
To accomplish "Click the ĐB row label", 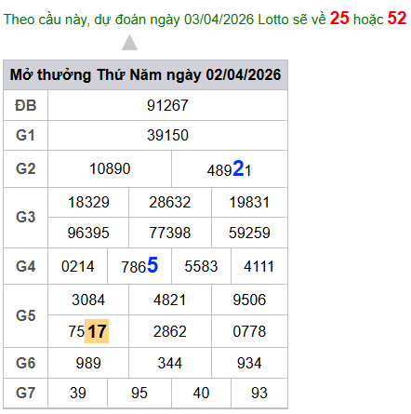I will 26,105.
